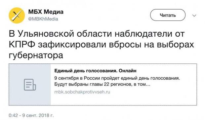Click empty white area below the card domain
Image resolution: width=205 pixels, height=120 pixels.
123,100
